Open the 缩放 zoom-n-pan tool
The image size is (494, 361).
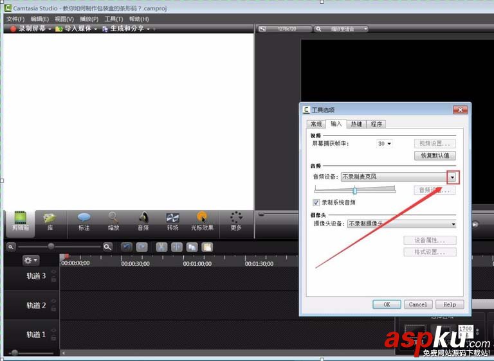click(113, 222)
